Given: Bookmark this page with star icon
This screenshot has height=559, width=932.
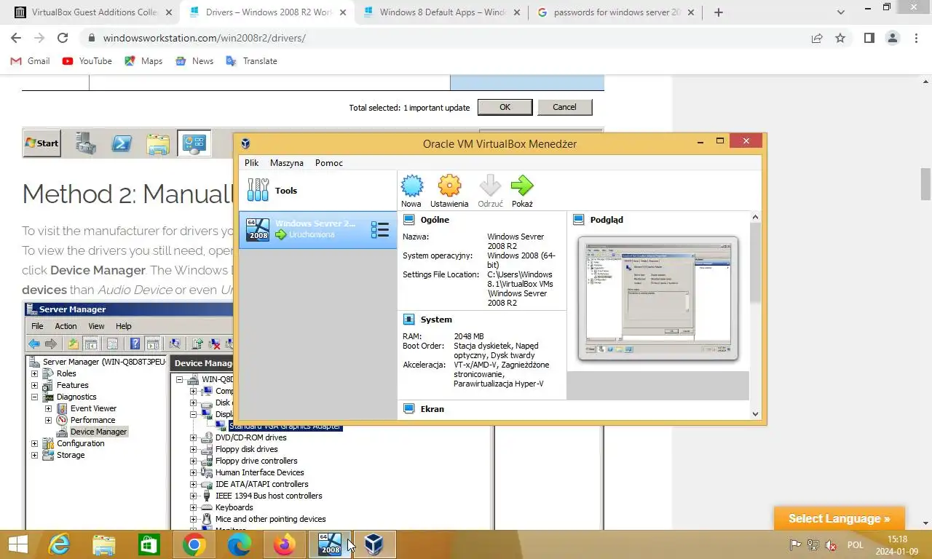Looking at the screenshot, I should (x=840, y=38).
